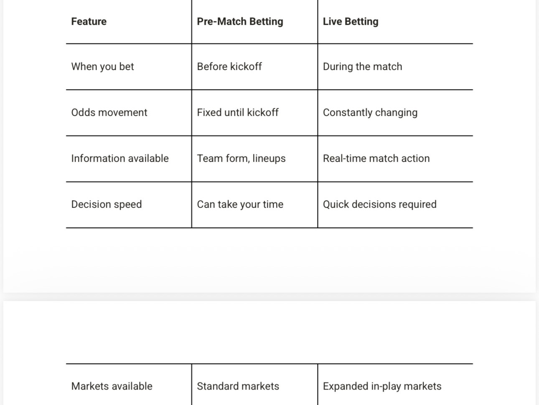Click the gray gap separating the two pages
Viewport: 539px width, 405px height.
click(x=269, y=297)
